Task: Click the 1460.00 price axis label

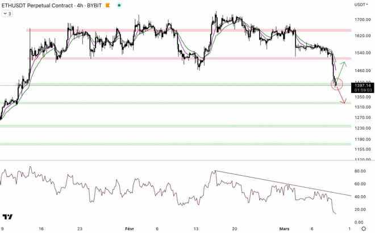Action: [363, 71]
